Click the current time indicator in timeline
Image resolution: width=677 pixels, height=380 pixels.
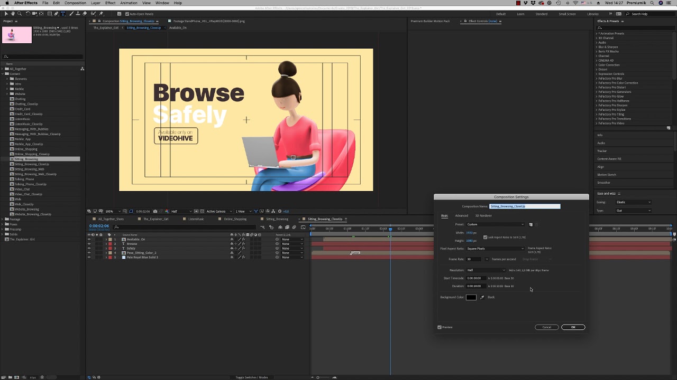(390, 229)
